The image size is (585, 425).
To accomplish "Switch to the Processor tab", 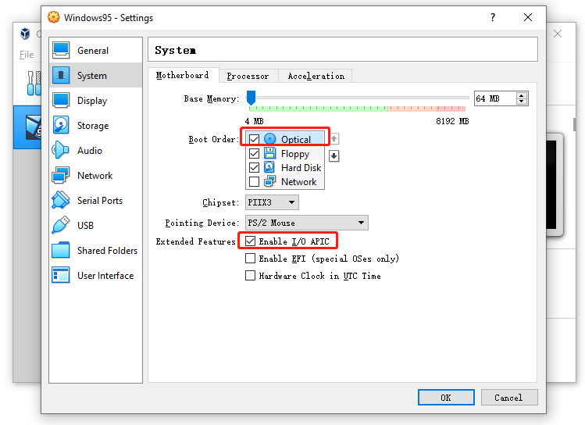I will point(248,76).
